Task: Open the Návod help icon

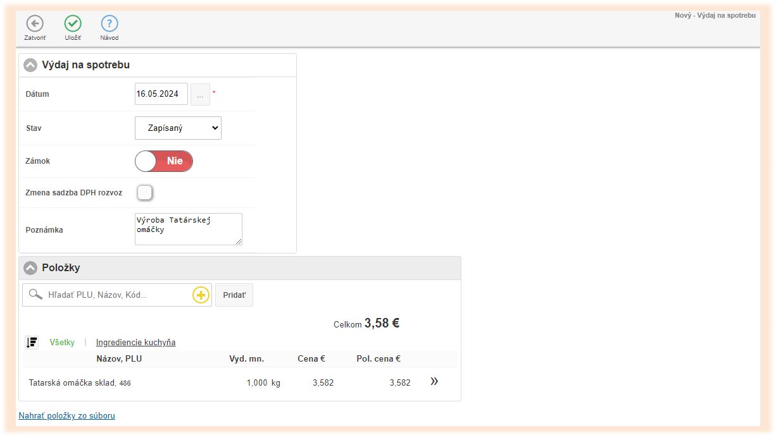Action: point(110,24)
